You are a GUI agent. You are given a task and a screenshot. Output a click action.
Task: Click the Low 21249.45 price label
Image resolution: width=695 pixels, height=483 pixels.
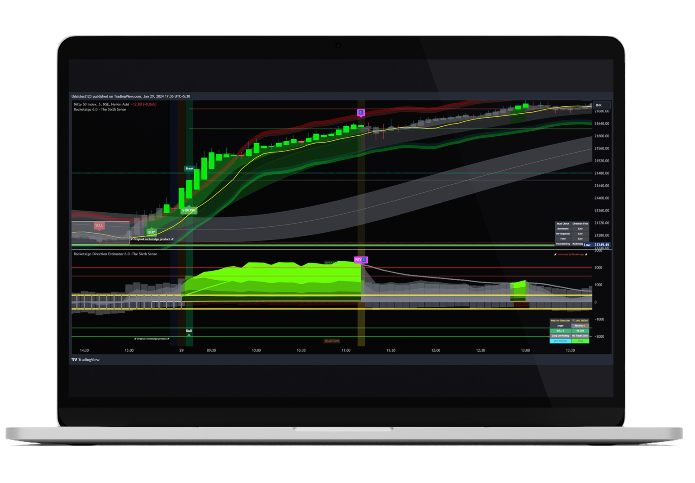[x=596, y=245]
